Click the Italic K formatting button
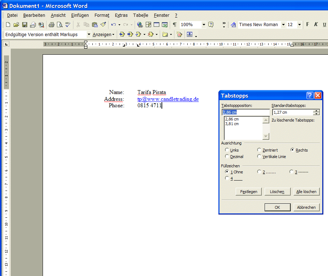The height and width of the screenshot is (276, 328). (316, 25)
